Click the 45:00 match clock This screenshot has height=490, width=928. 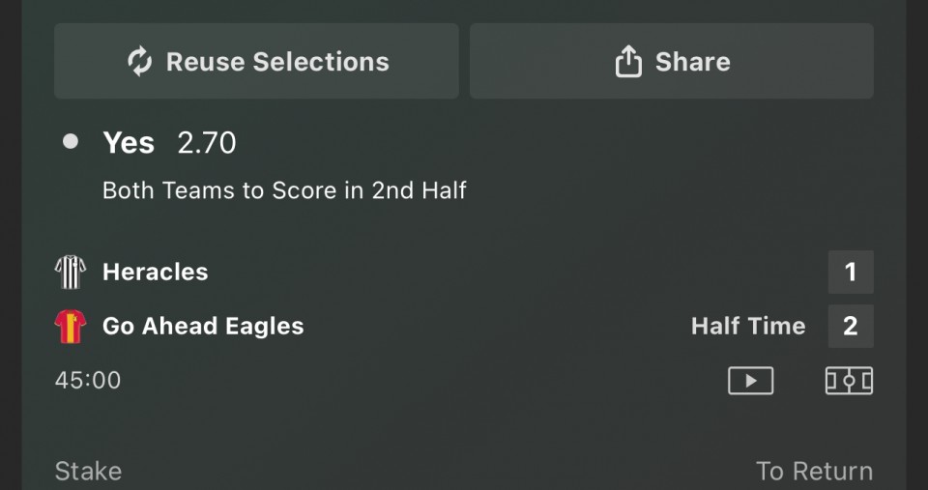pyautogui.click(x=88, y=380)
